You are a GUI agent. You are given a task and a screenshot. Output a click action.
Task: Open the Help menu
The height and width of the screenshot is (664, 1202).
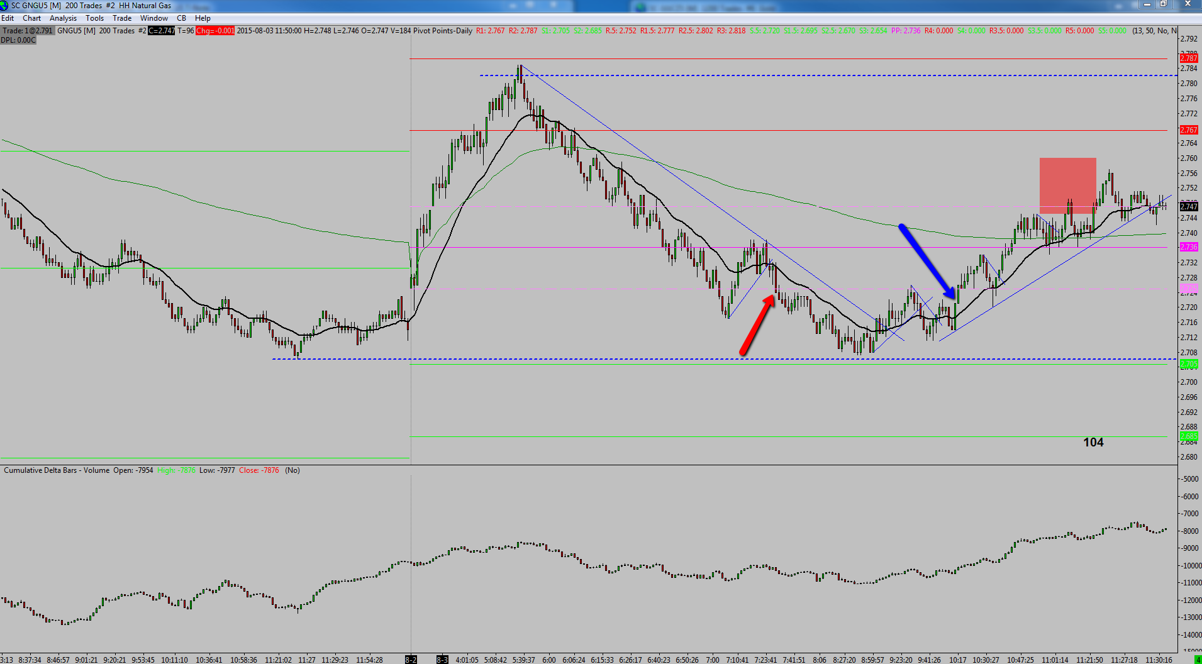203,18
